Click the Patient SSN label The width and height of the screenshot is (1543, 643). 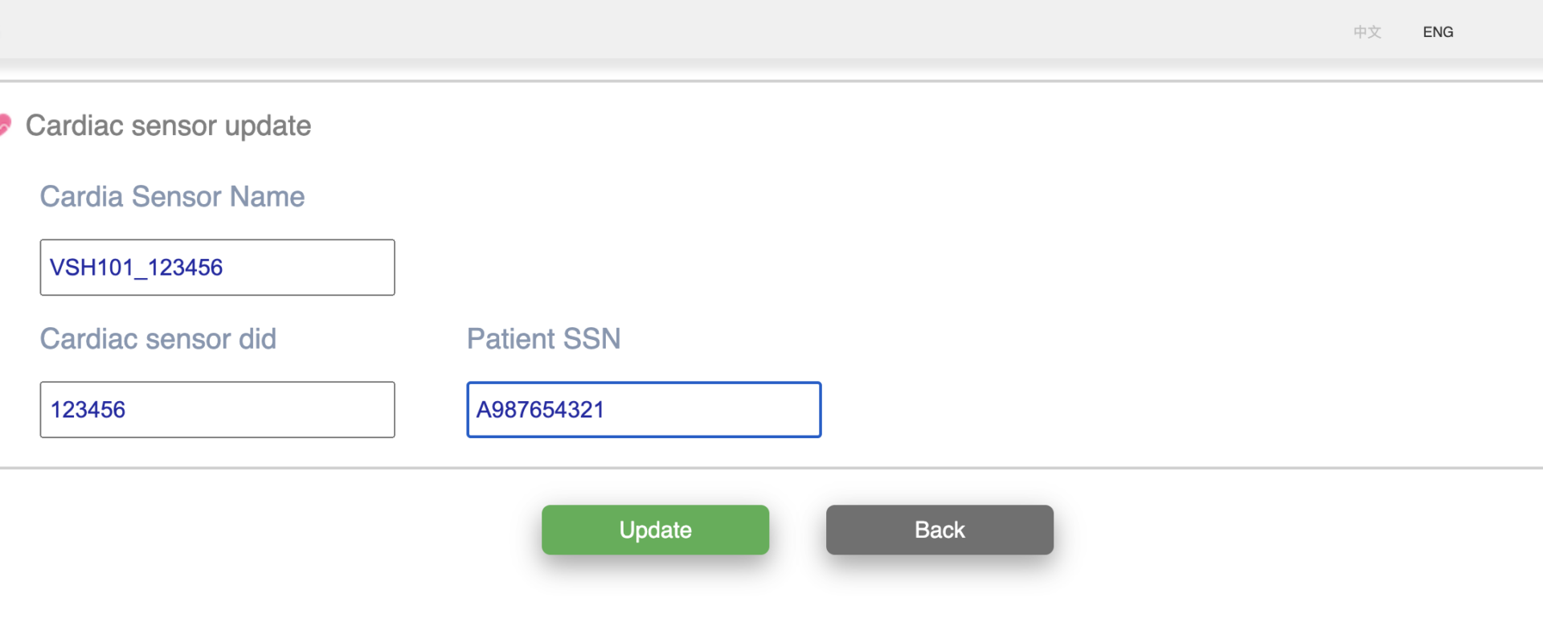pos(543,339)
